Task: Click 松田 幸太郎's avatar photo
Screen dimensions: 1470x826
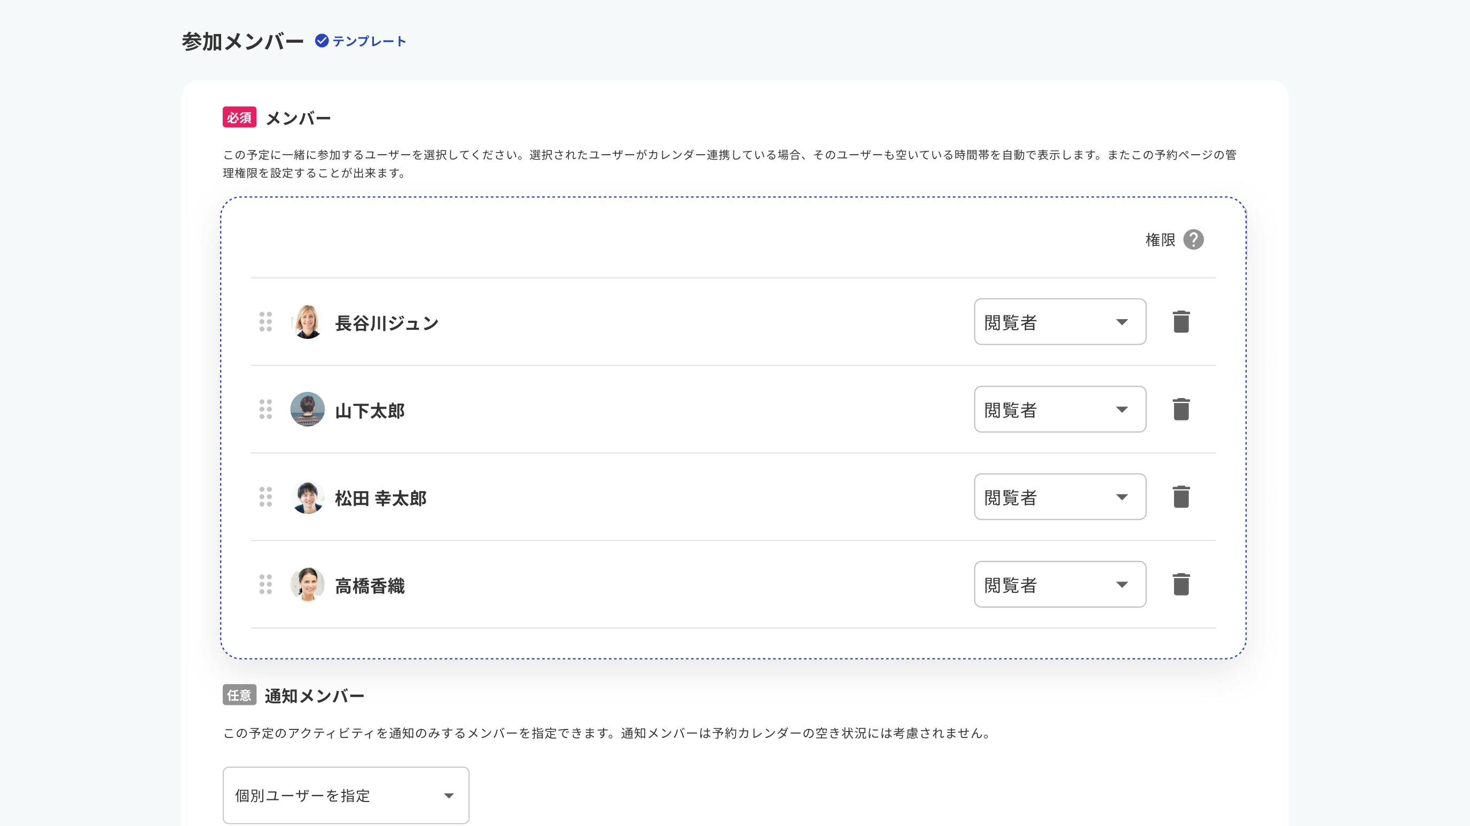Action: [308, 497]
